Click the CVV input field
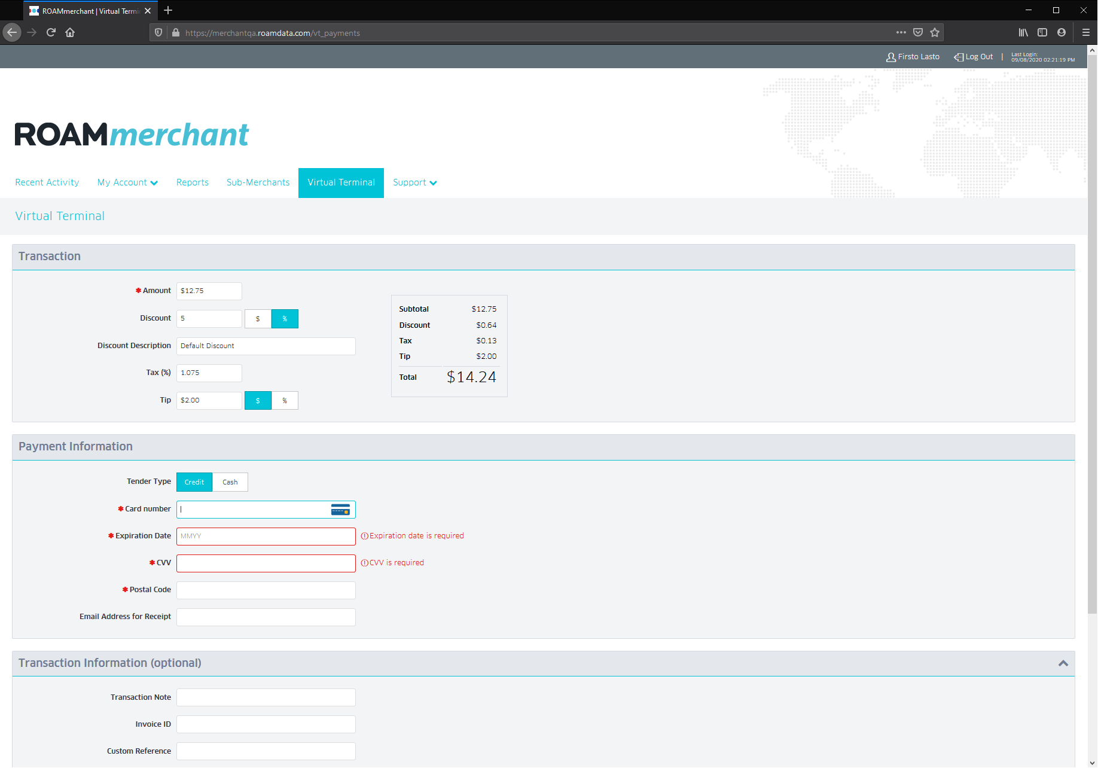This screenshot has height=768, width=1098. click(266, 563)
